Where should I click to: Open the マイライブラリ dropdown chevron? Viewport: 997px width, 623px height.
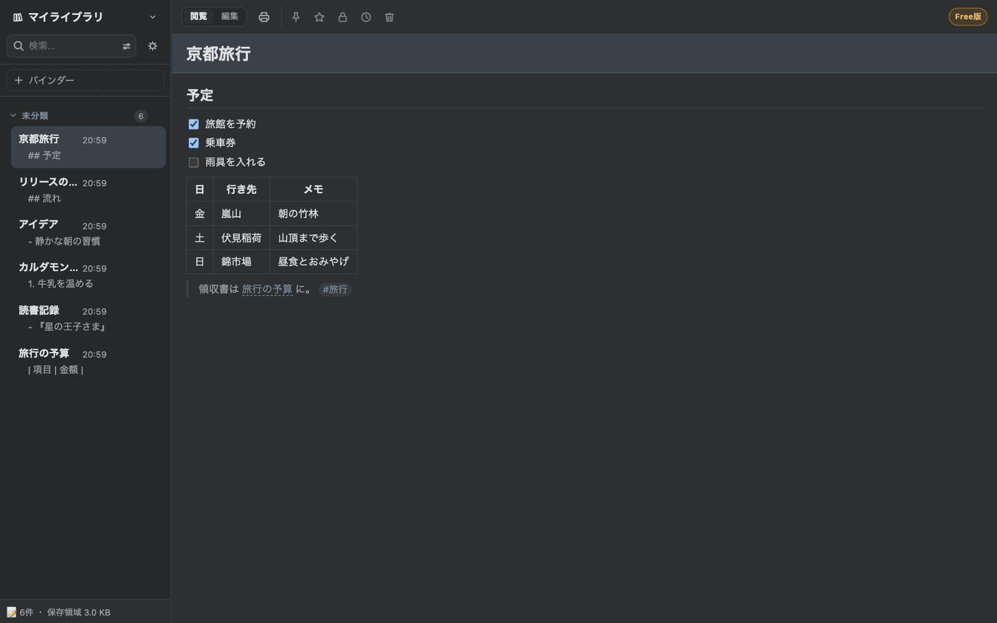click(x=153, y=17)
